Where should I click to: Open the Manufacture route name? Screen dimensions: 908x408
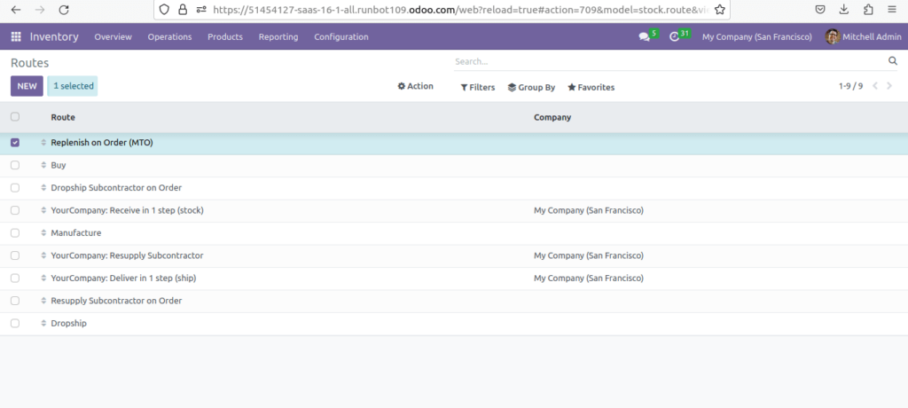coord(76,233)
